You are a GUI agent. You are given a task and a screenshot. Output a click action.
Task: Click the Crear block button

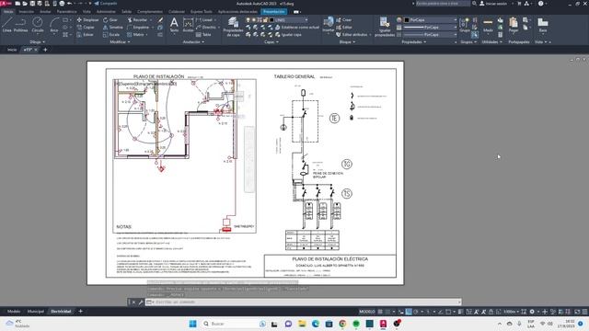[x=344, y=20]
